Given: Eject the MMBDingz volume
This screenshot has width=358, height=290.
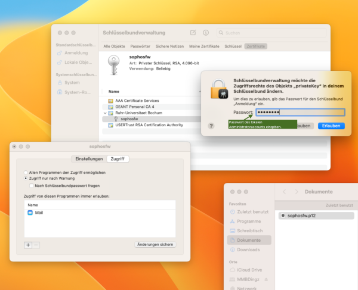Looking at the screenshot, I should pyautogui.click(x=267, y=279).
